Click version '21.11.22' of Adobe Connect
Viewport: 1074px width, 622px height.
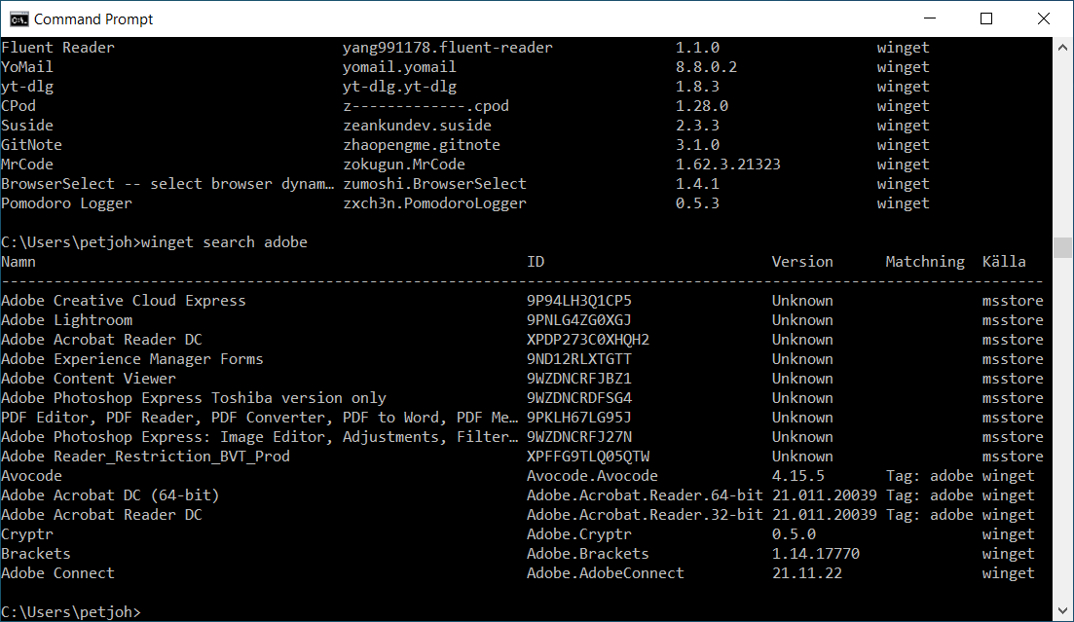coord(807,573)
